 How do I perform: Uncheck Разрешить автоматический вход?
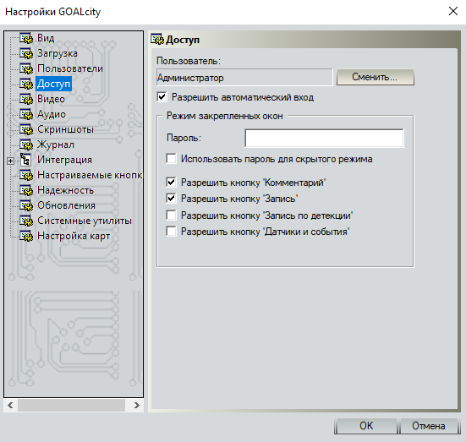(162, 97)
